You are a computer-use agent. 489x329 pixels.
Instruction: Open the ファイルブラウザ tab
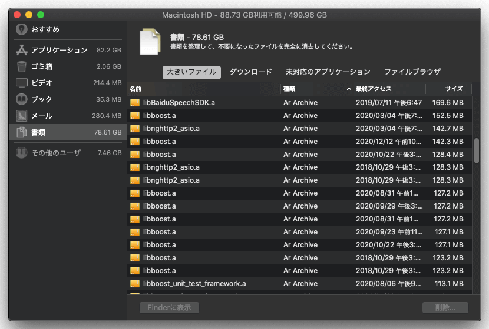(412, 72)
